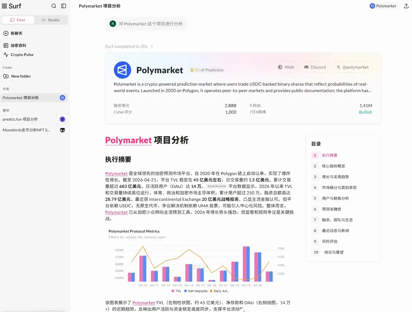412x312 pixels.
Task: Click the 2.88B funding value
Action: click(231, 106)
